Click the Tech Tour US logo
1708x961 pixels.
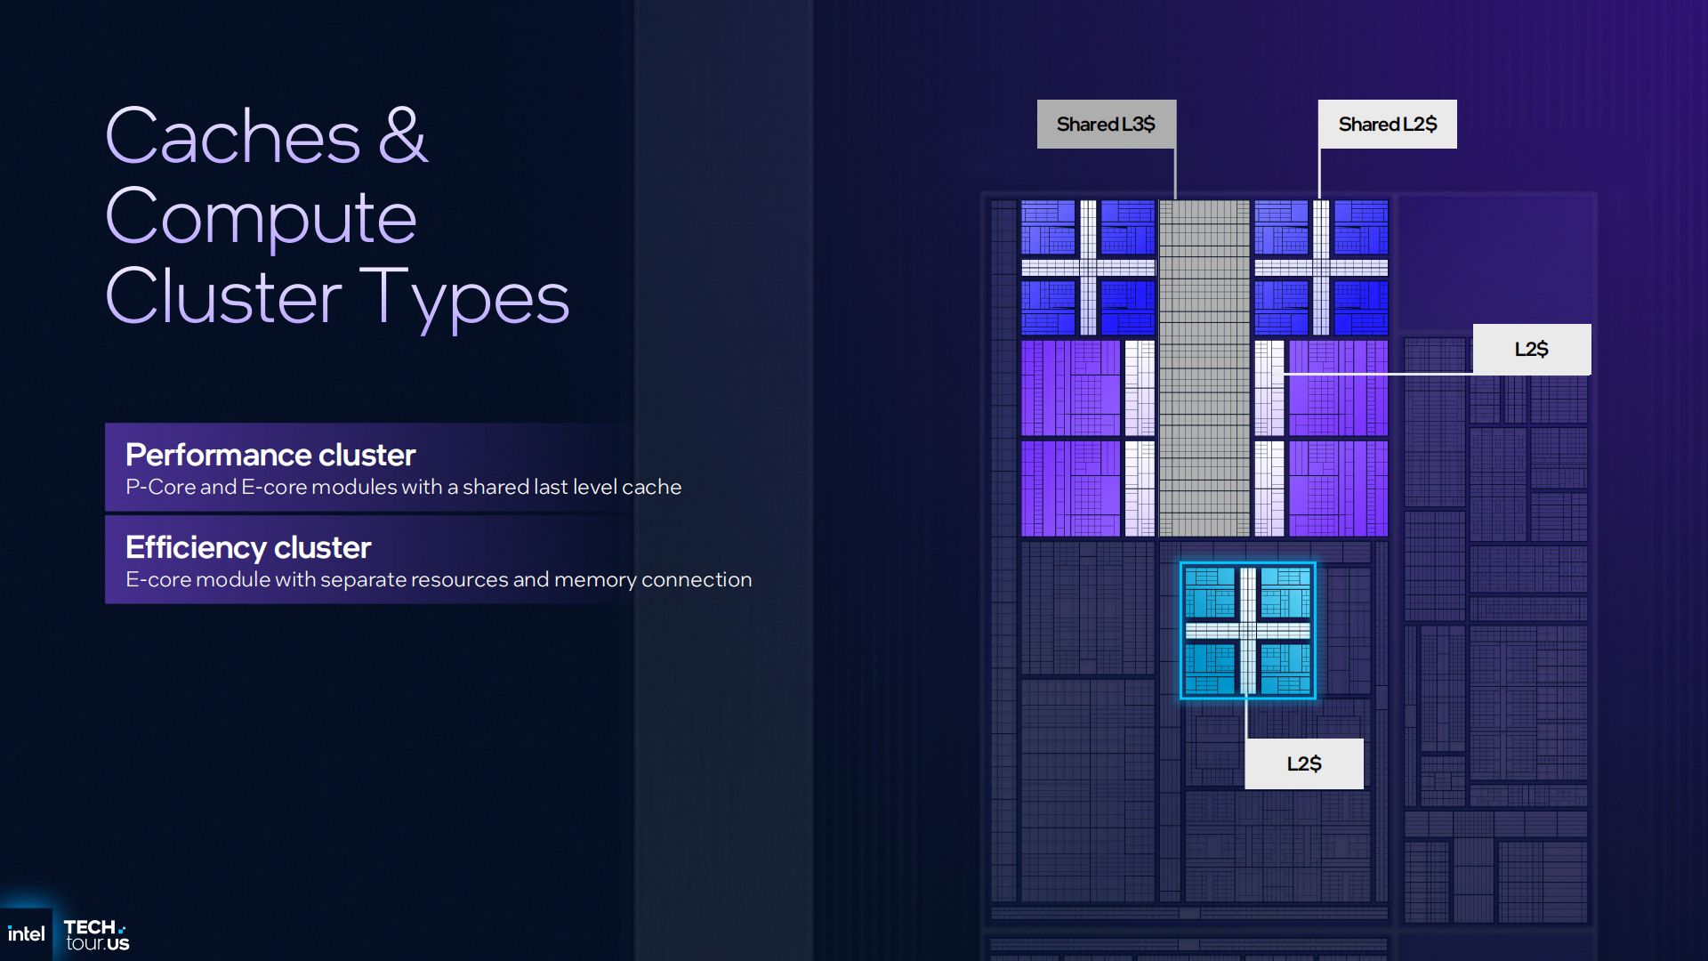click(96, 935)
